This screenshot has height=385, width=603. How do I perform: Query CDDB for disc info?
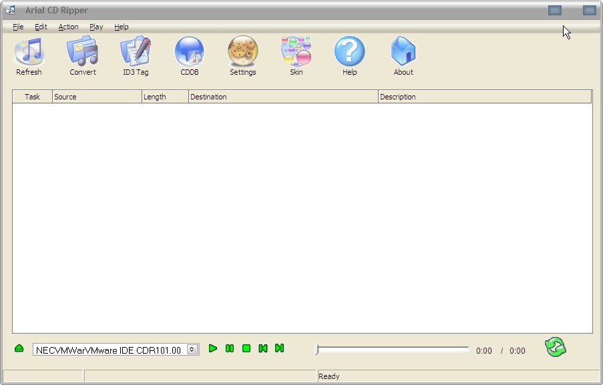tap(190, 55)
